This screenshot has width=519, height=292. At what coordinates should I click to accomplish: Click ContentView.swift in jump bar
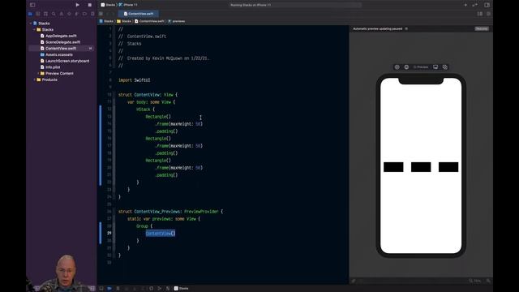click(x=149, y=21)
